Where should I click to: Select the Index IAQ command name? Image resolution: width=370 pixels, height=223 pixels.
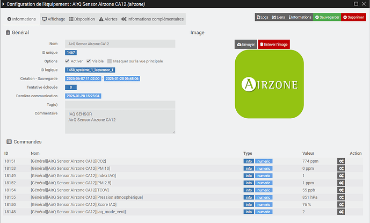coord(74,176)
